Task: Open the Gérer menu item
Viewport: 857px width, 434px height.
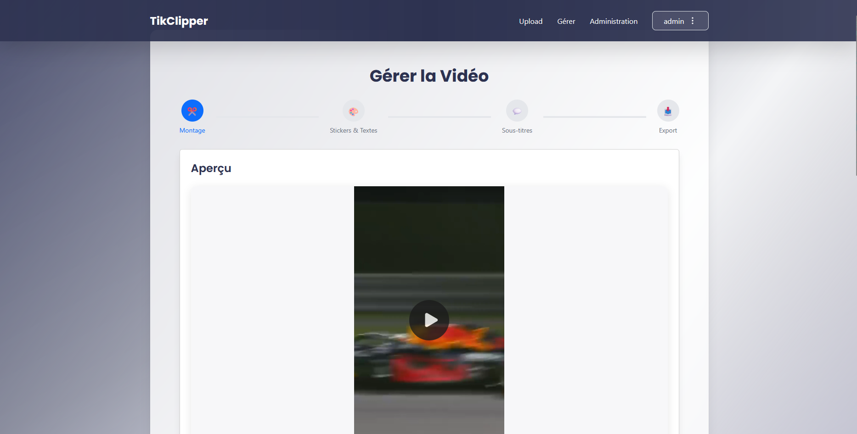Action: [566, 21]
